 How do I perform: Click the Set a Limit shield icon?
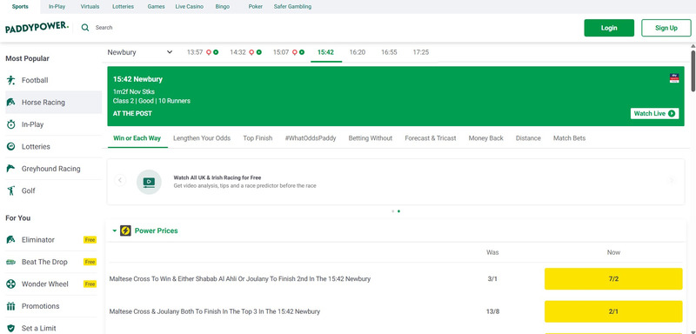(10, 328)
